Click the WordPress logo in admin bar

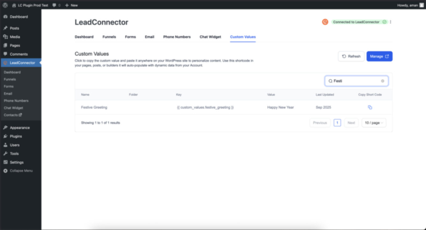coord(5,5)
